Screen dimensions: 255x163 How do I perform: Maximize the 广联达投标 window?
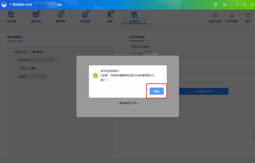[x=245, y=5]
